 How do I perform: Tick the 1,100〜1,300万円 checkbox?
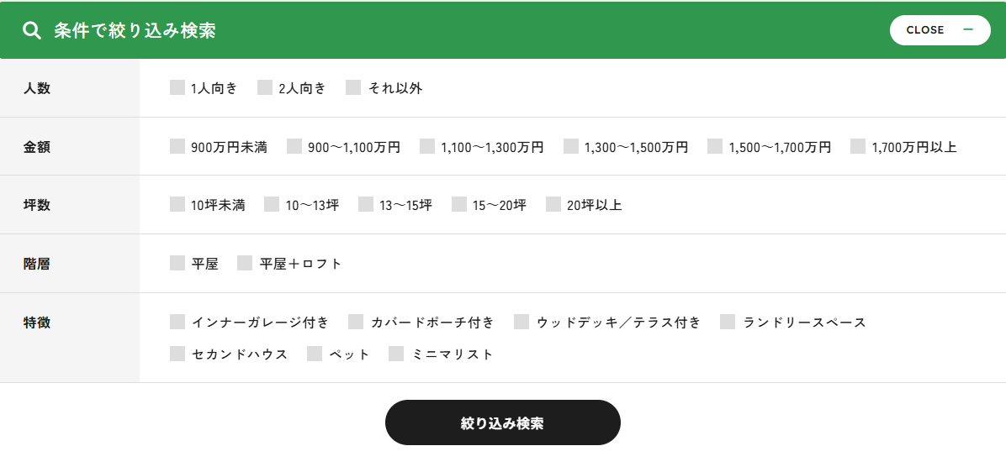pos(427,146)
